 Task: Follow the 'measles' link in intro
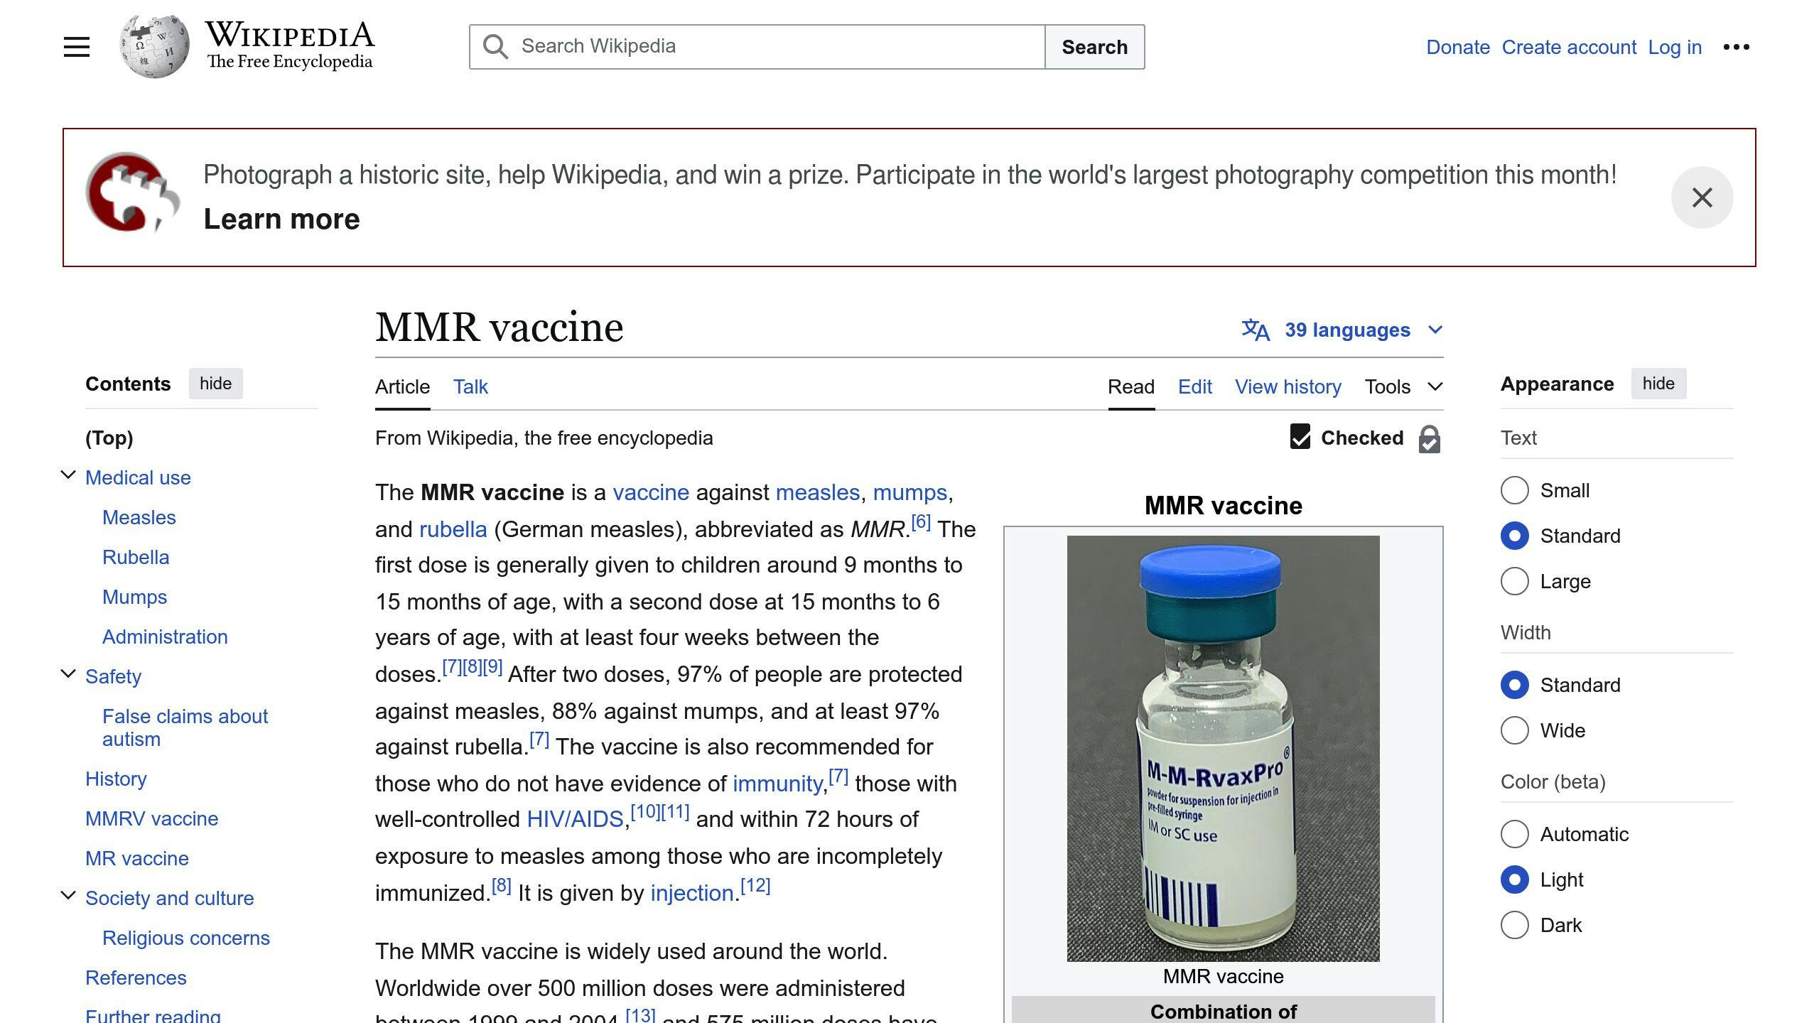pos(818,492)
